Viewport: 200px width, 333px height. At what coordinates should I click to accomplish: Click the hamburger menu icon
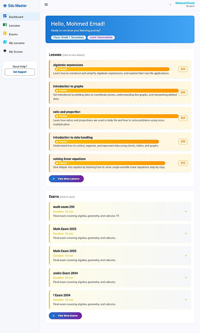[46, 5]
